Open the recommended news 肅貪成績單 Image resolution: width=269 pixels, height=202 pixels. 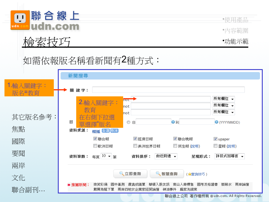(137, 184)
